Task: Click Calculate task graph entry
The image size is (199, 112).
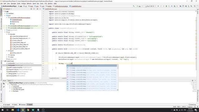Action: pyautogui.click(x=19, y=90)
